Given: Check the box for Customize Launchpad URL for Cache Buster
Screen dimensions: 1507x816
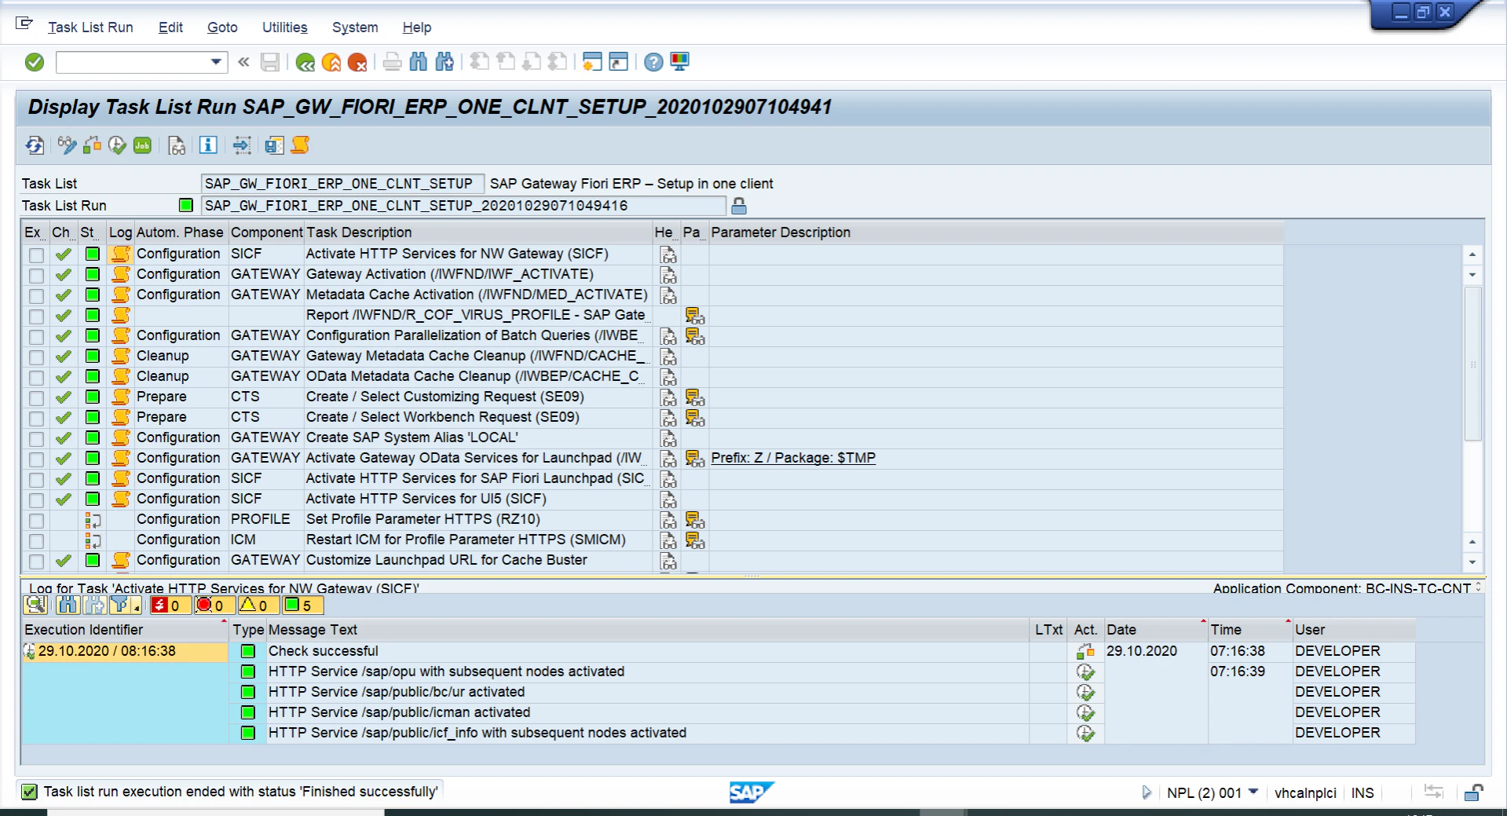Looking at the screenshot, I should [x=36, y=561].
